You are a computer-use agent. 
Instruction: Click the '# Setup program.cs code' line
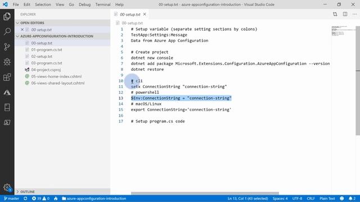[x=157, y=121]
